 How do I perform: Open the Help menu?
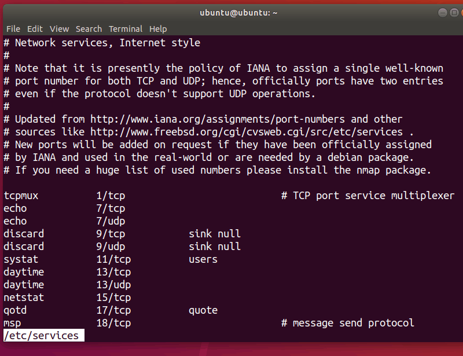click(158, 29)
